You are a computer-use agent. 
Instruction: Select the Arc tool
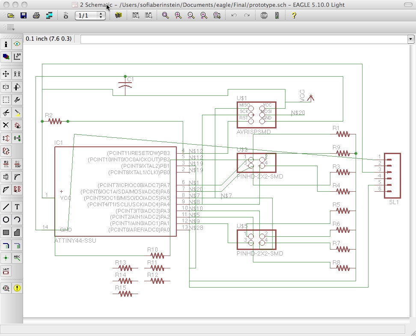[x=17, y=220]
